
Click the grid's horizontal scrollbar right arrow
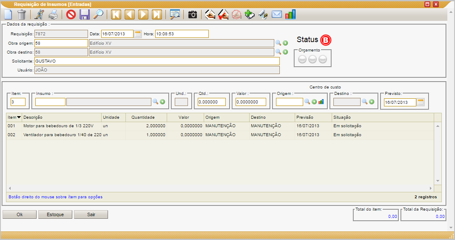coord(431,188)
